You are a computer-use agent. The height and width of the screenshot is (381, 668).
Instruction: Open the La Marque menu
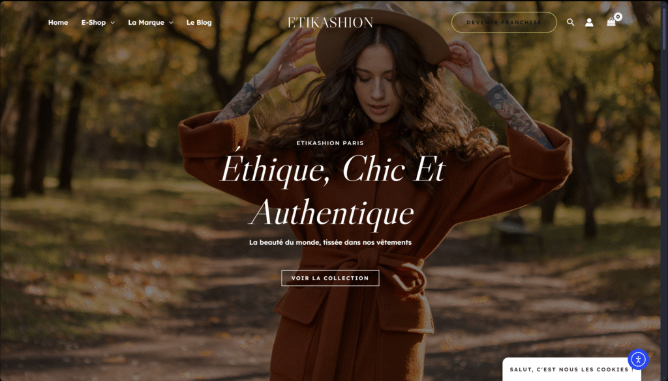(146, 23)
